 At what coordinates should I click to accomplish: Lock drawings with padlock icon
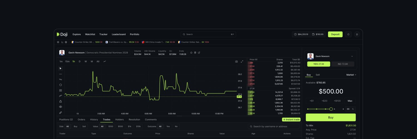pyautogui.click(x=61, y=101)
